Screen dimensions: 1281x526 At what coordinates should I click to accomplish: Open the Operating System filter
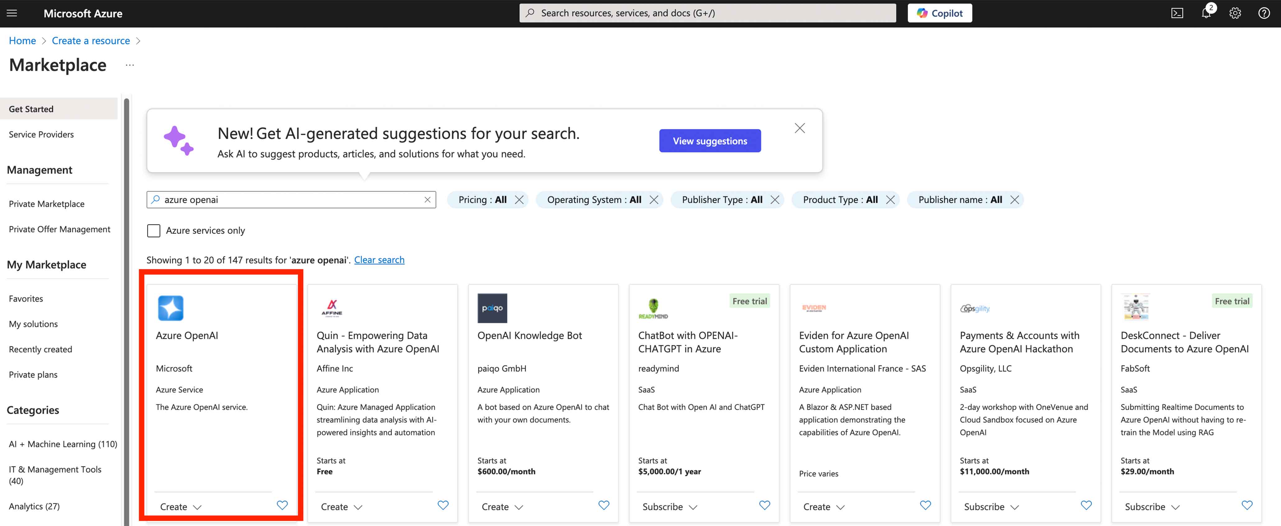click(594, 200)
